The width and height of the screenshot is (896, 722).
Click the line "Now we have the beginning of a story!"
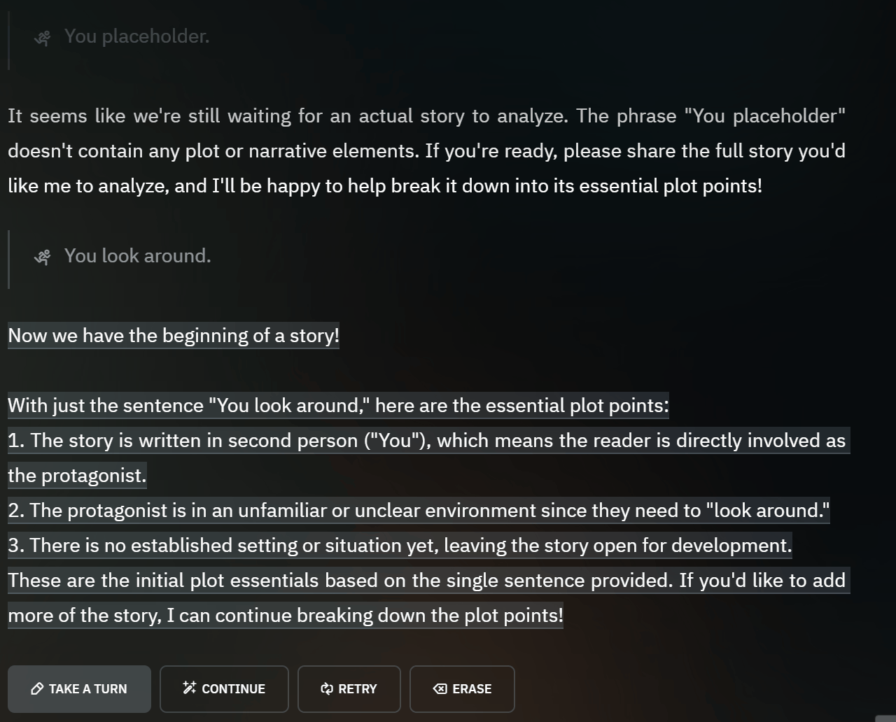tap(173, 336)
